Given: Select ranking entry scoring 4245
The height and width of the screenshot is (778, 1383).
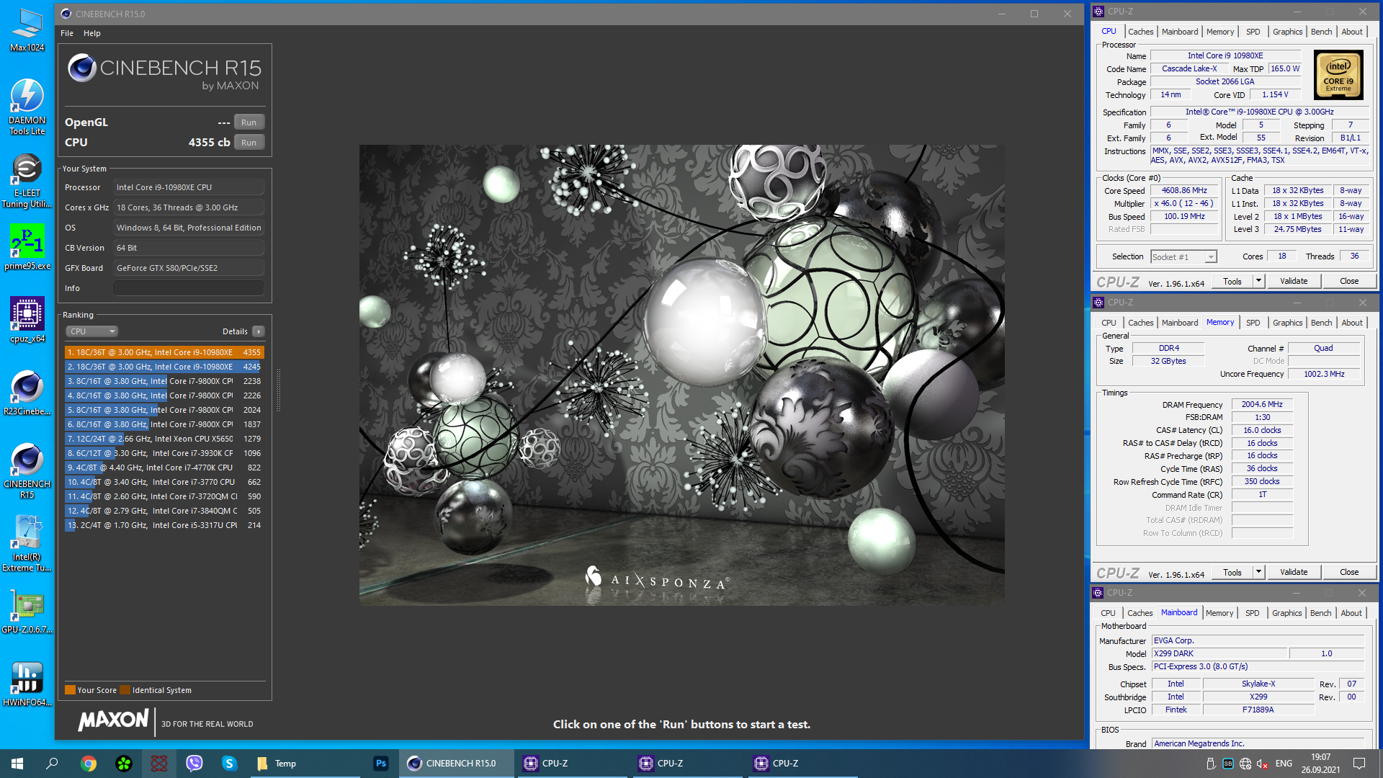Looking at the screenshot, I should (x=164, y=367).
